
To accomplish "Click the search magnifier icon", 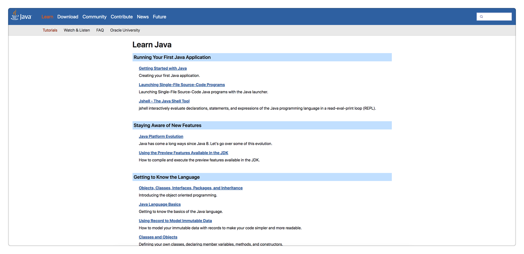I will (481, 17).
